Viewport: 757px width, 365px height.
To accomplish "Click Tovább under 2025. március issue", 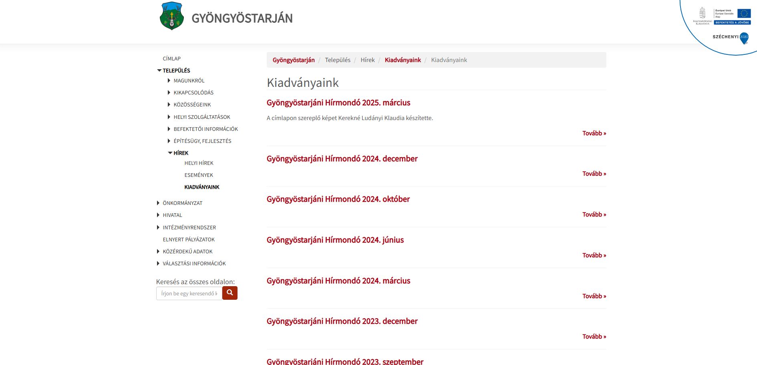I will 594,133.
